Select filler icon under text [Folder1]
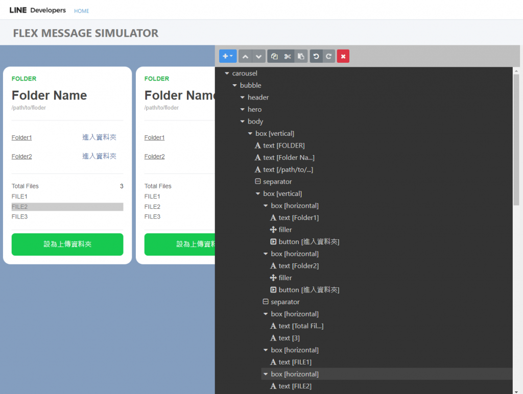The height and width of the screenshot is (394, 523). tap(273, 230)
